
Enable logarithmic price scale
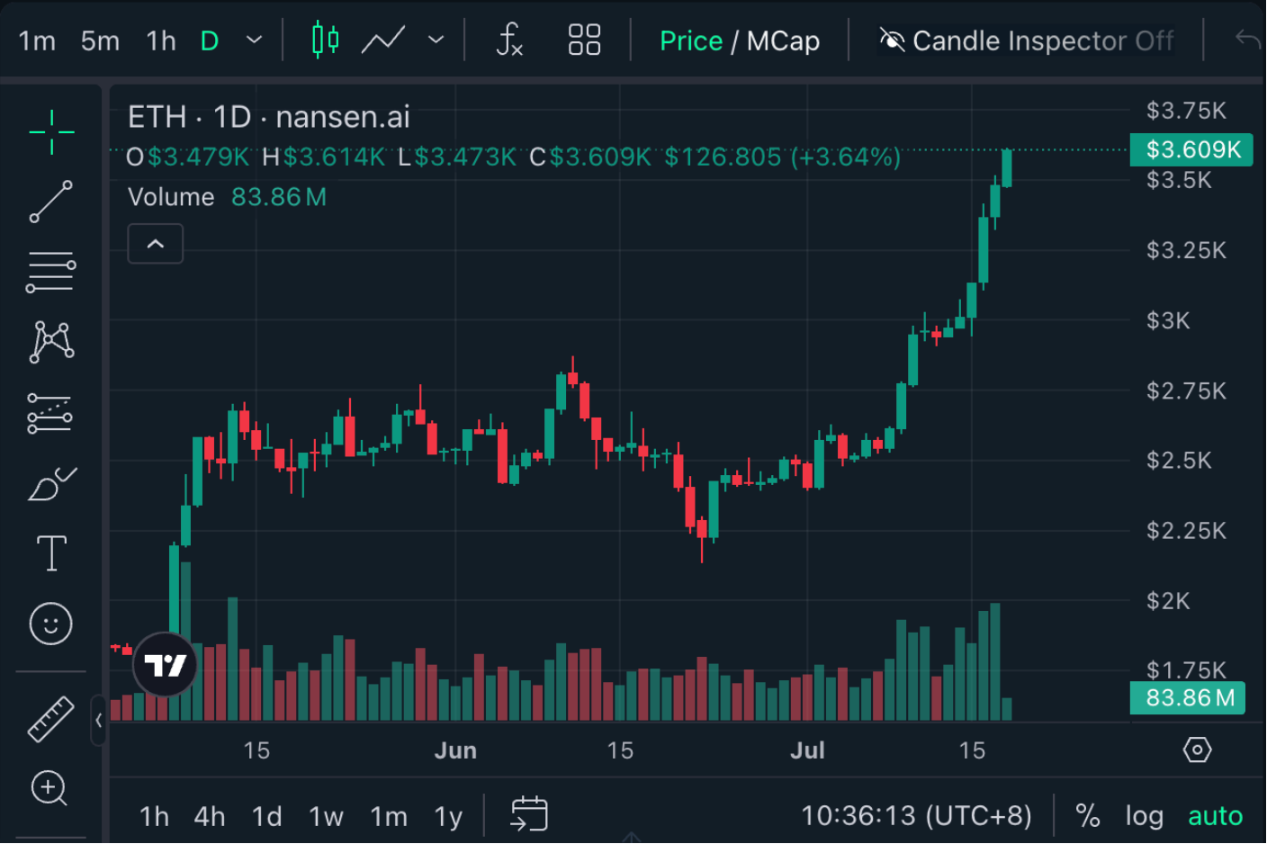click(1144, 815)
